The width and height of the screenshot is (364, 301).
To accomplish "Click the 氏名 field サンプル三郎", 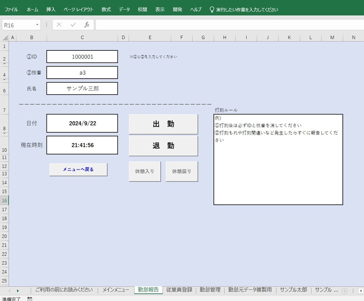I will (82, 89).
